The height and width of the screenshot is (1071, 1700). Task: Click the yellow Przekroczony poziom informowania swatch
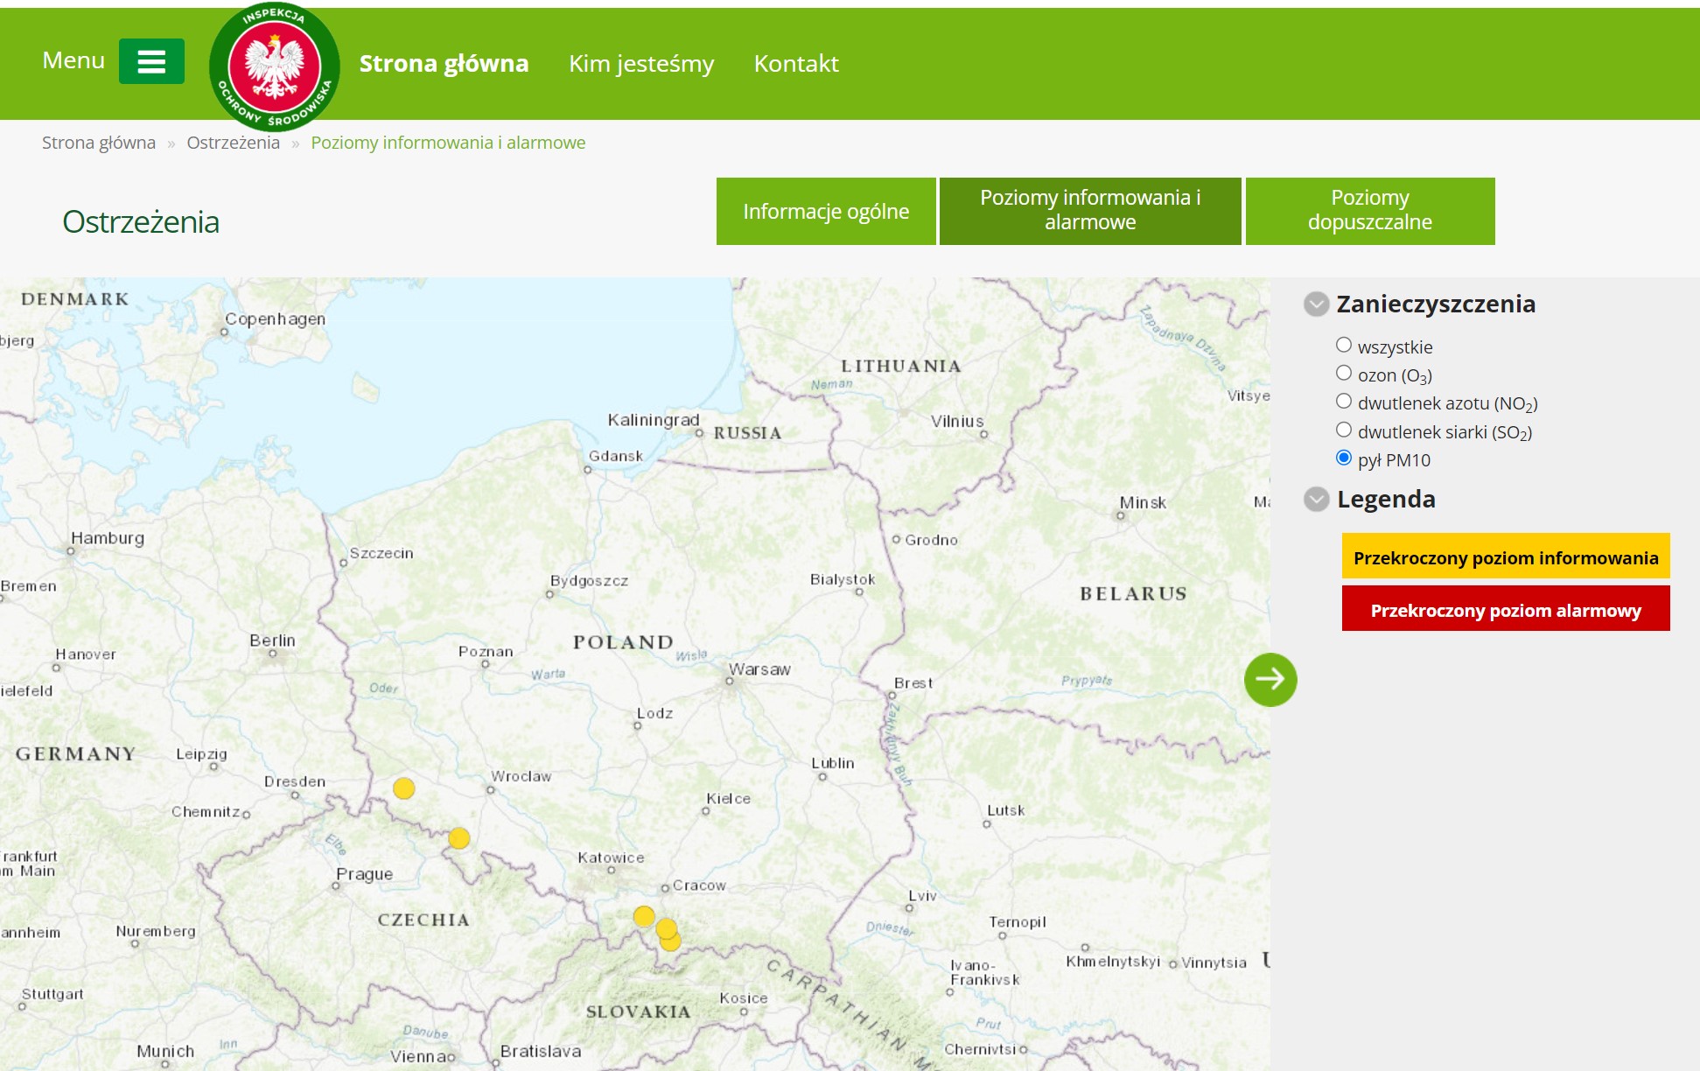click(1506, 556)
